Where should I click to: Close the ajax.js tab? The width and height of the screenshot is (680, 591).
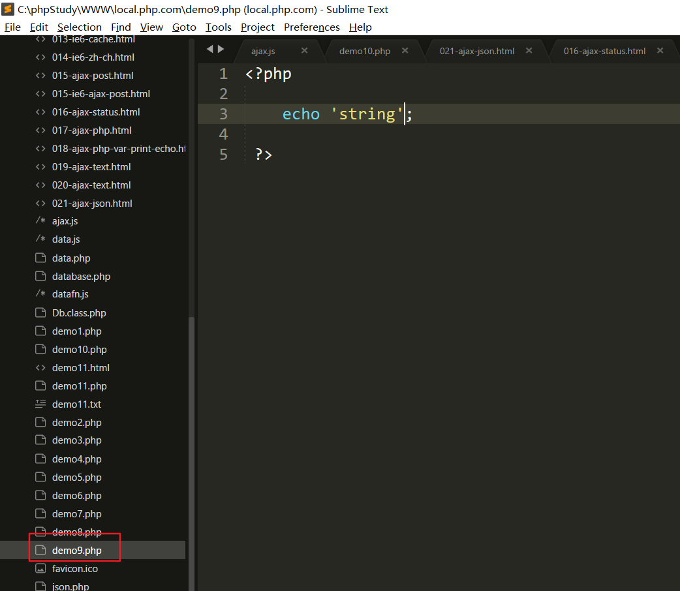click(304, 51)
